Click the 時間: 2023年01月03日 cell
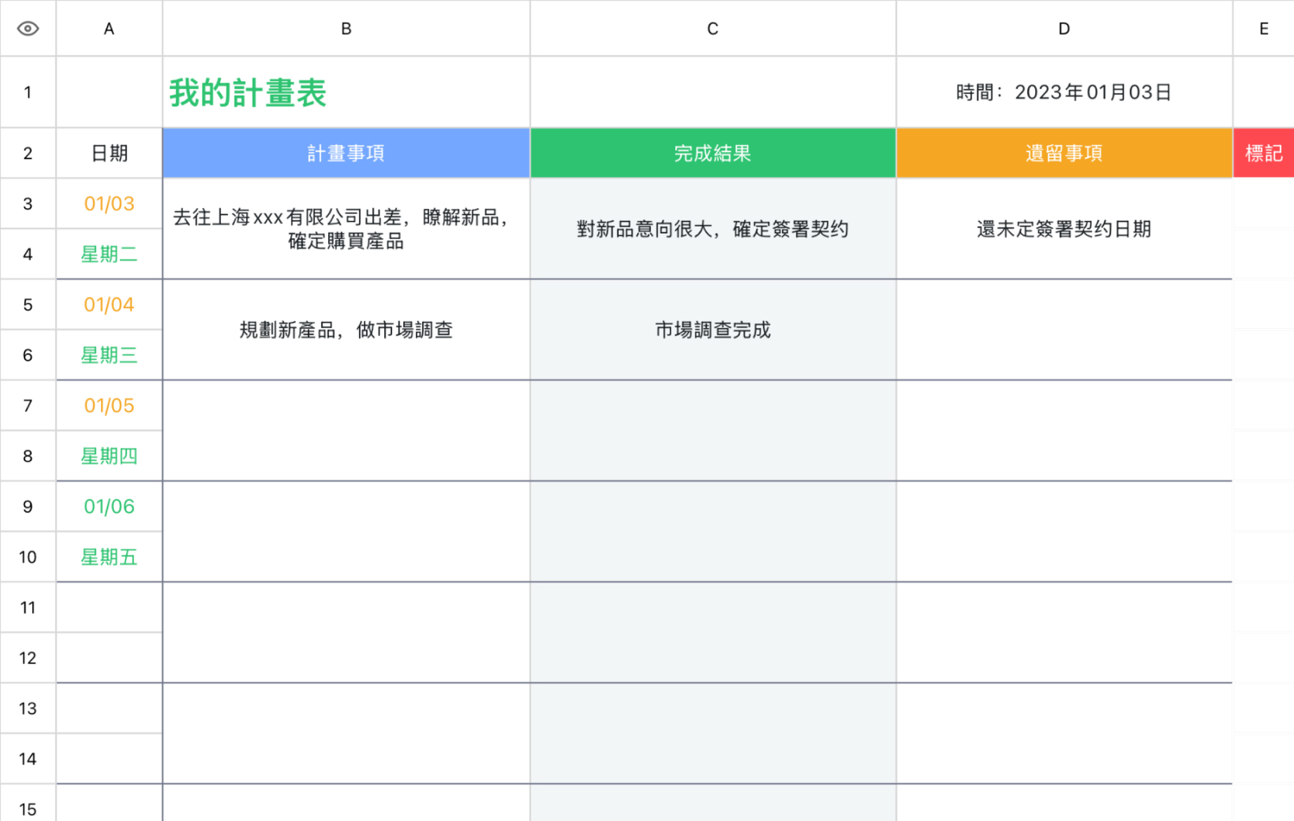This screenshot has width=1294, height=821. point(1064,92)
